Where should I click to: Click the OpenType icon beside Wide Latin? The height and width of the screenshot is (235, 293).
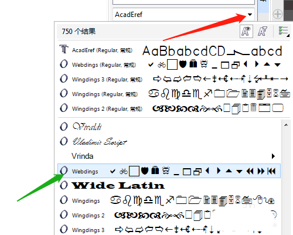pyautogui.click(x=64, y=185)
